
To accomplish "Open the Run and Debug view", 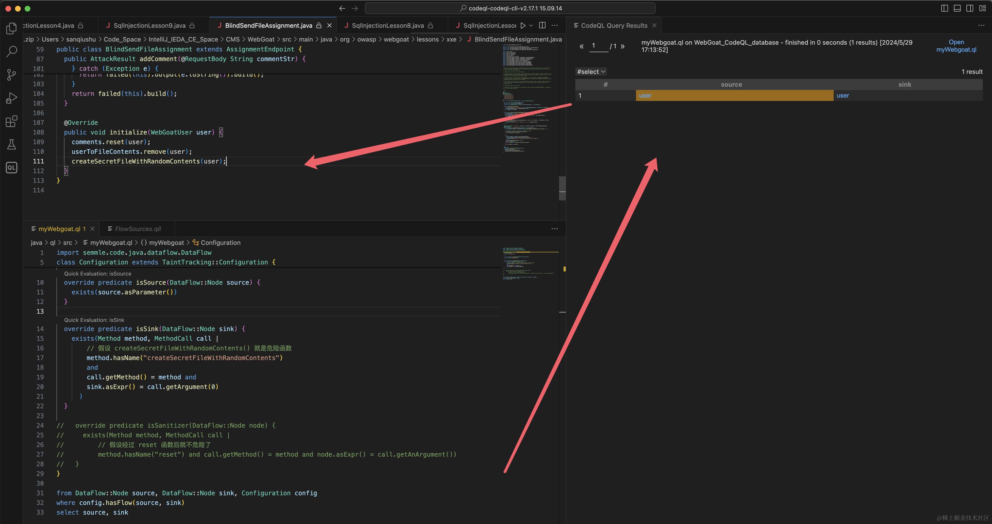I will coord(11,98).
